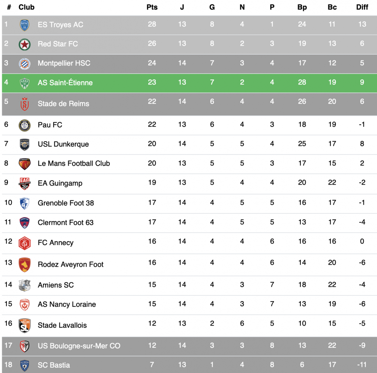Click the AS Saint-Étienne green logo

[24, 83]
